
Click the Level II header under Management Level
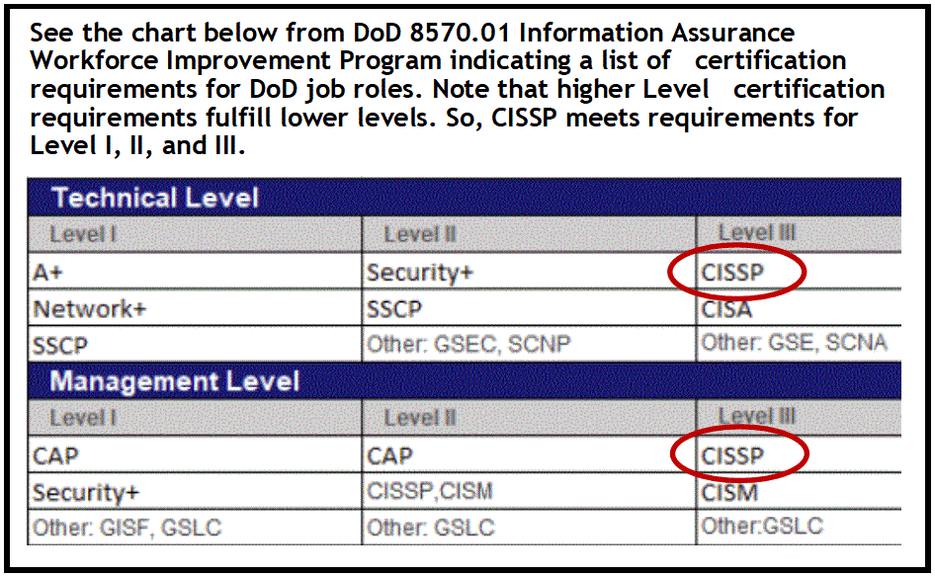[x=529, y=417]
